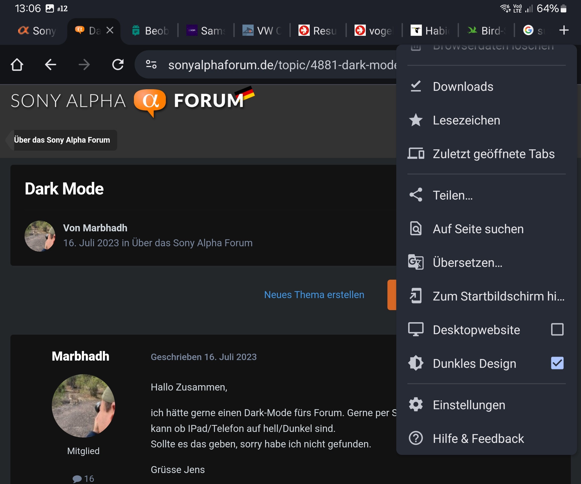Open site settings icon in the address bar
The height and width of the screenshot is (484, 581).
tap(152, 64)
